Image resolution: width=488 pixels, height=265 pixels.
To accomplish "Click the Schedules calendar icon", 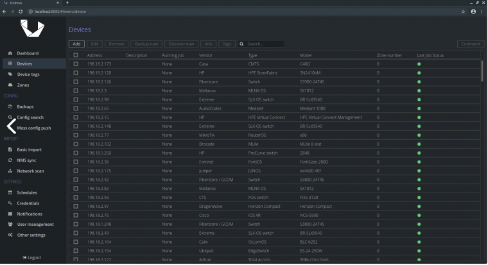I will click(10, 192).
